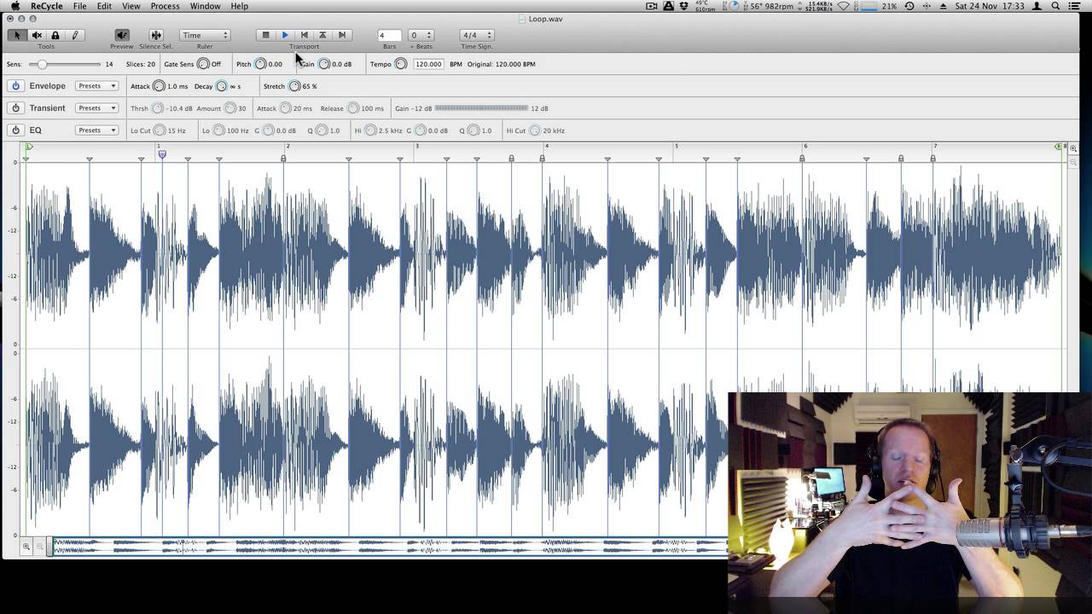Select the lock slice tool
Screen dimensions: 1092x614
55,35
